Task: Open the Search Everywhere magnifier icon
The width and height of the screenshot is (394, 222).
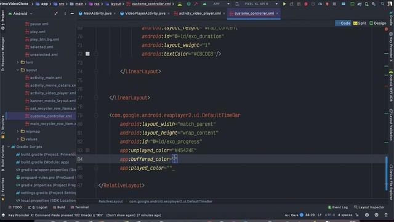Action: (382, 4)
